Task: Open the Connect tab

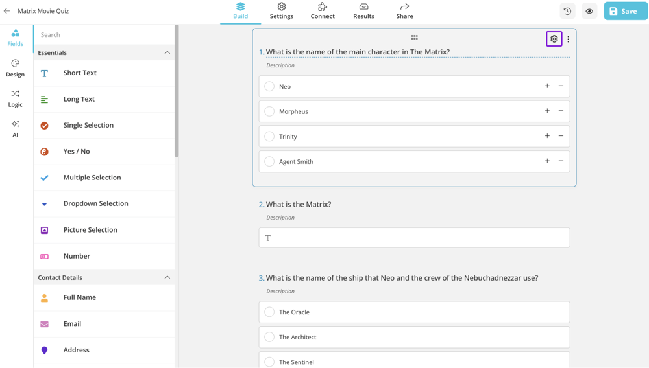Action: click(x=323, y=11)
